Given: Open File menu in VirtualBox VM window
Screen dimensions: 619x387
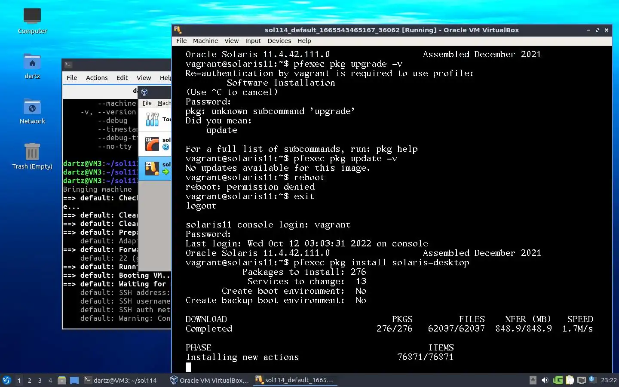Looking at the screenshot, I should point(181,41).
